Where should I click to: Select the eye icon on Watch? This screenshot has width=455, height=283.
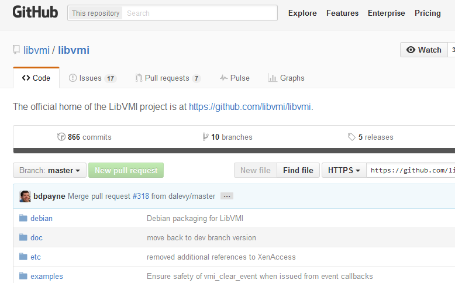click(411, 50)
